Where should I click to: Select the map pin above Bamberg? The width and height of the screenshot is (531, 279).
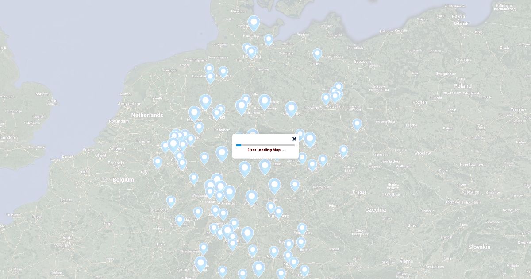click(x=274, y=186)
